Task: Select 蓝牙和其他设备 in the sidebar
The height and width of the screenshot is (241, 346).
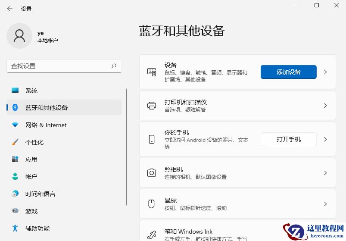Action: tap(64, 107)
